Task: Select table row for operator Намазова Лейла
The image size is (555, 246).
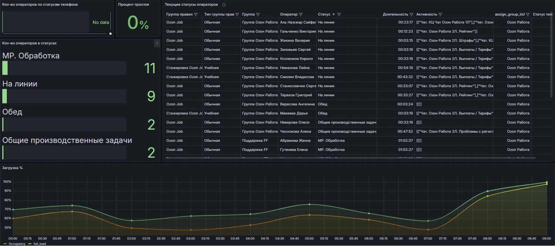Action: pyautogui.click(x=295, y=68)
